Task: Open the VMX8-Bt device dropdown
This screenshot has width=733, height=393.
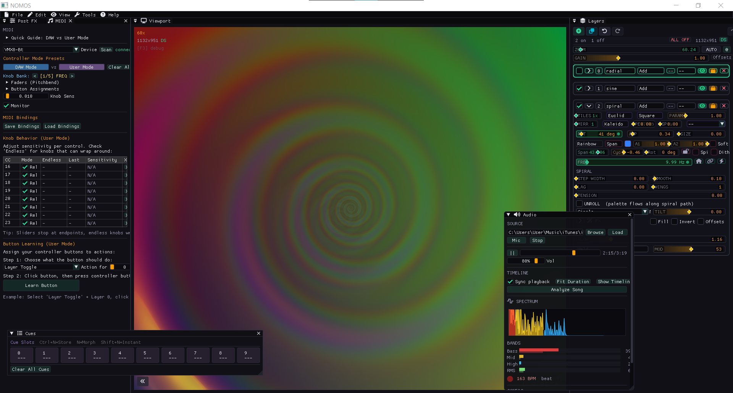Action: (x=76, y=49)
